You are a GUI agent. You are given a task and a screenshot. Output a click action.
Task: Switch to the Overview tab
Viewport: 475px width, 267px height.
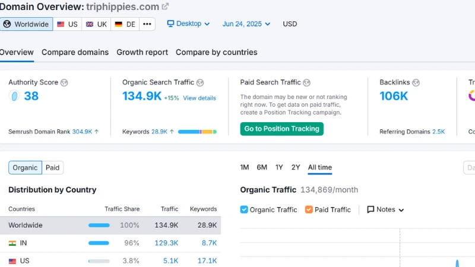click(x=17, y=52)
